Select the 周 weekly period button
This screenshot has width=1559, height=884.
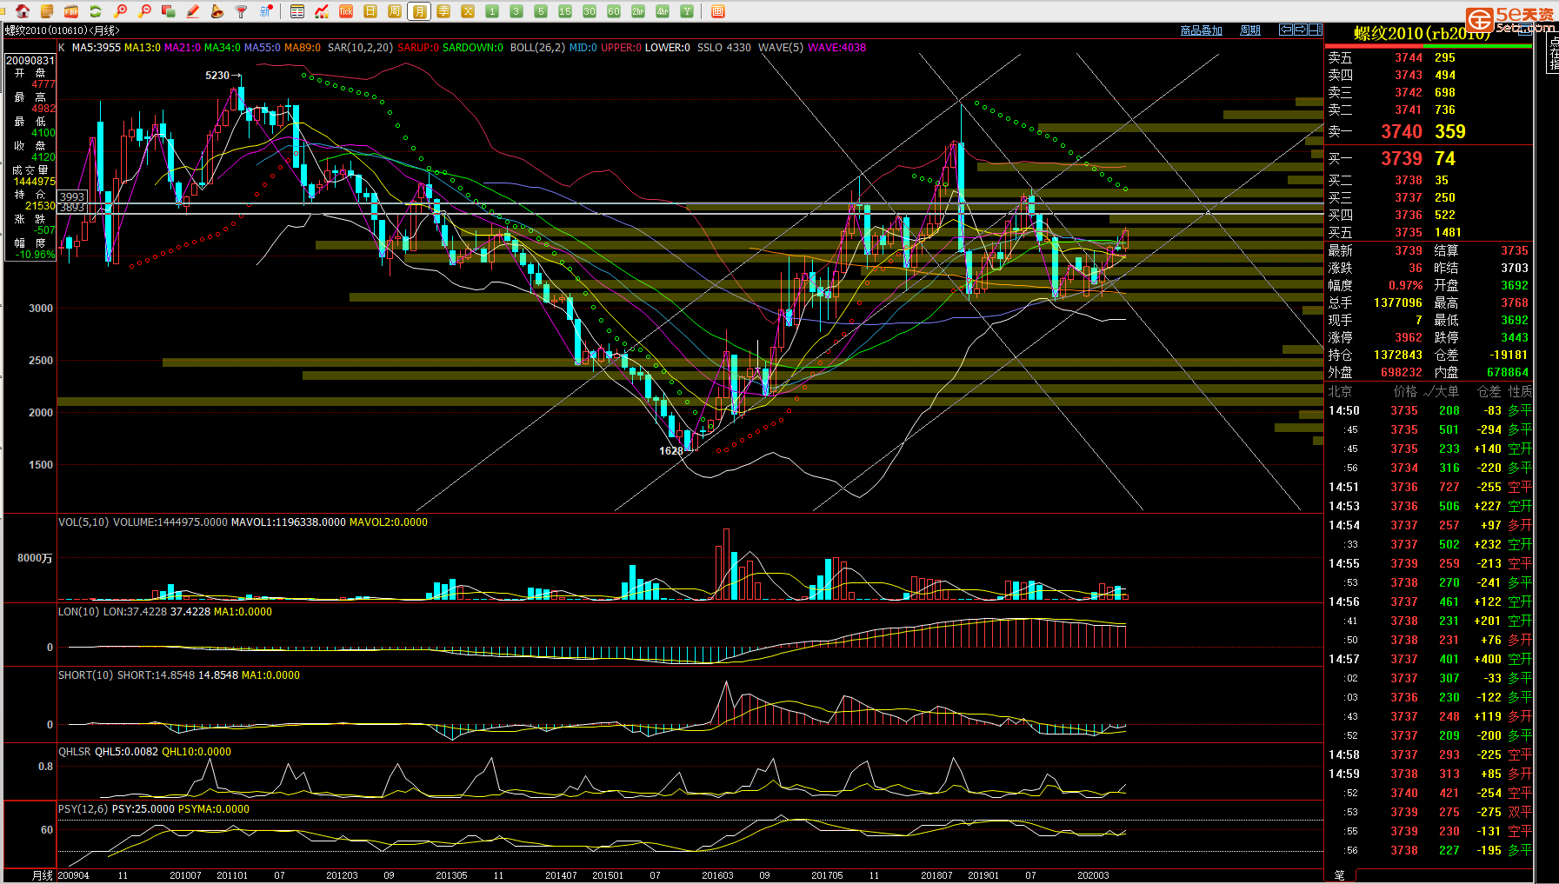pyautogui.click(x=395, y=11)
